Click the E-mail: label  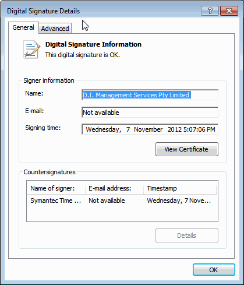(34, 111)
